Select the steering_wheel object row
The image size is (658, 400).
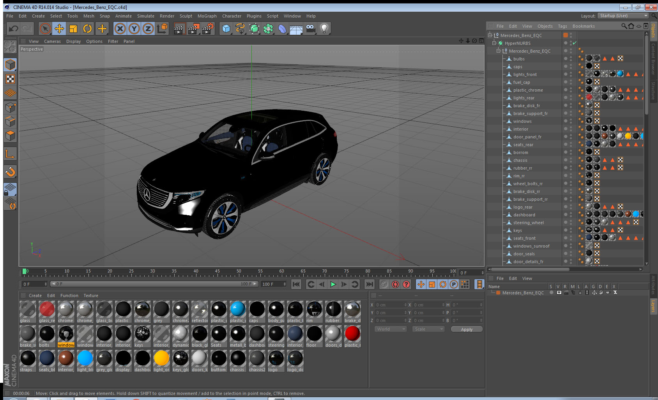click(528, 223)
